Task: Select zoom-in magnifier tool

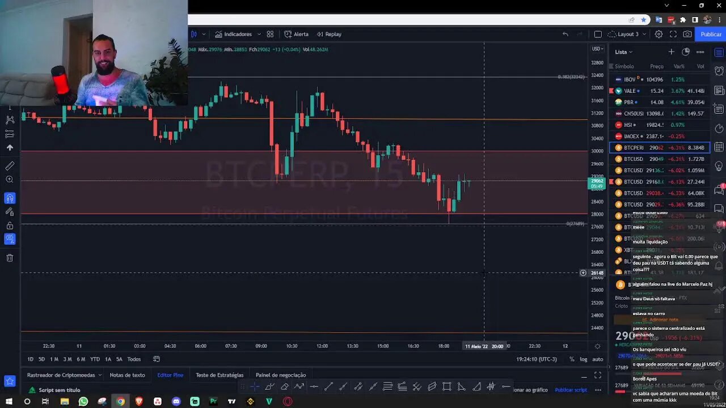Action: tap(10, 180)
